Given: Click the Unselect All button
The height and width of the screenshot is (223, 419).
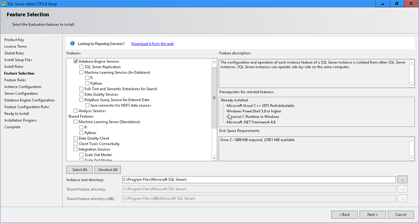Looking at the screenshot, I should click(108, 170).
